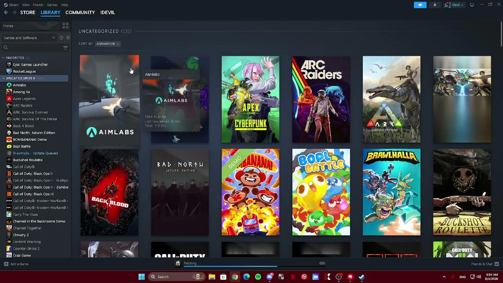Open the Brawlhalla game cover

coord(391,192)
